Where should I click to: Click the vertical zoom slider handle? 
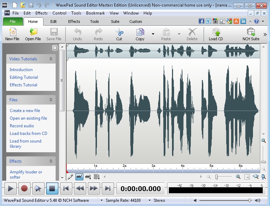coord(263,162)
